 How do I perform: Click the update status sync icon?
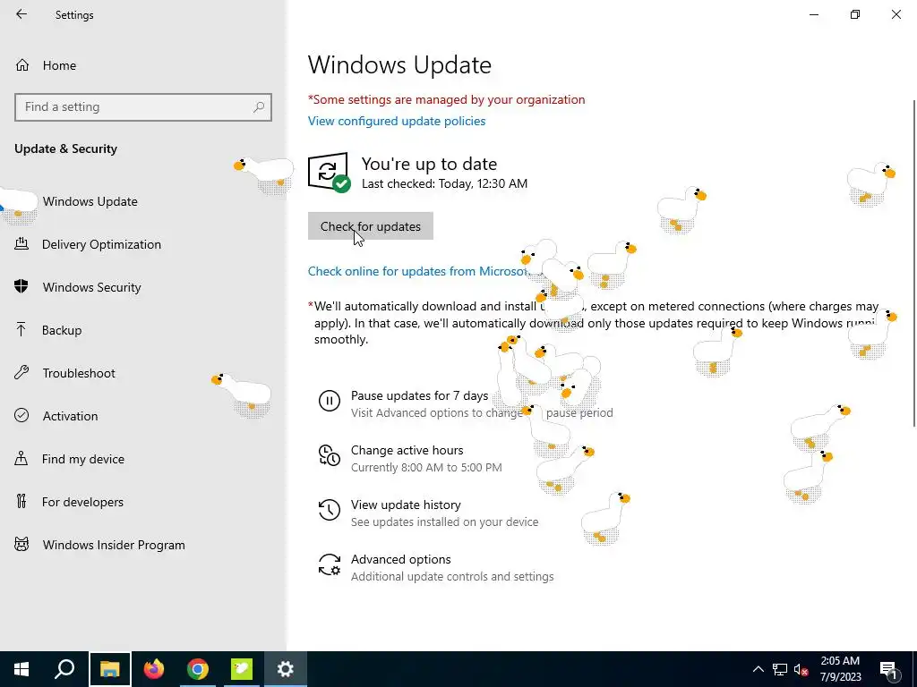click(329, 172)
